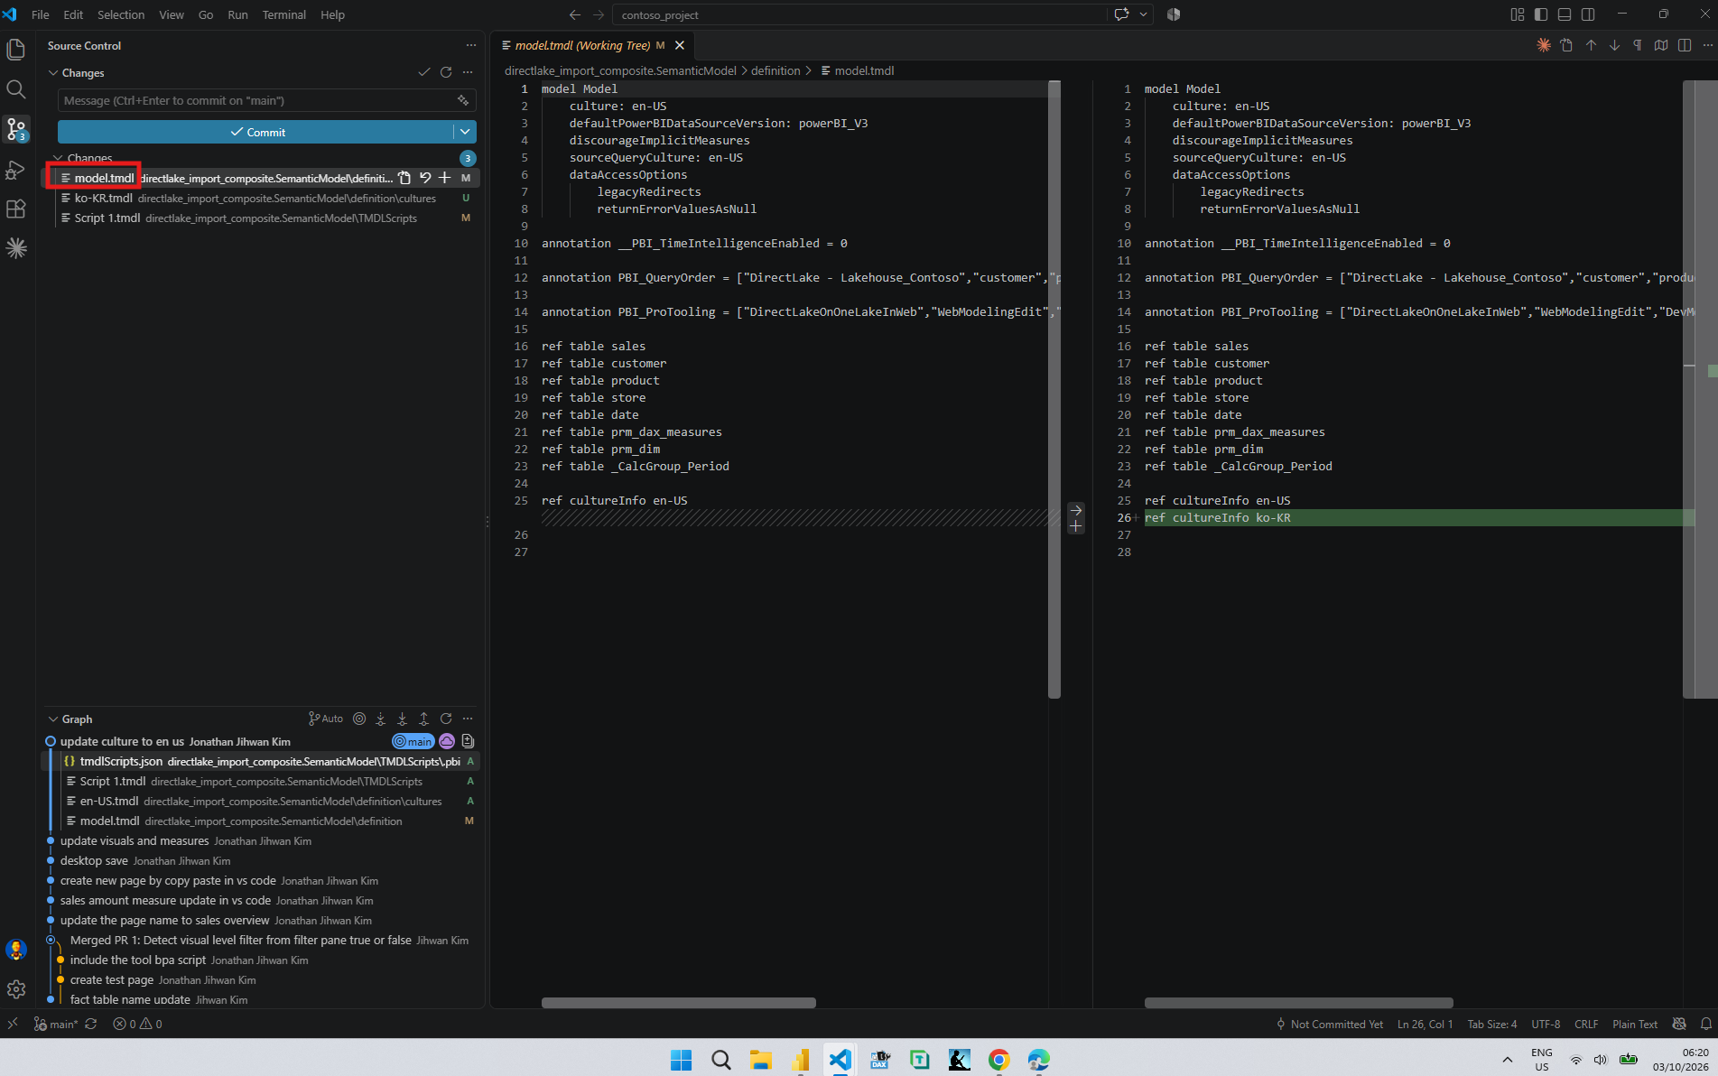Generate commit message with sparkle icon
This screenshot has width=1718, height=1076.
pyautogui.click(x=463, y=100)
